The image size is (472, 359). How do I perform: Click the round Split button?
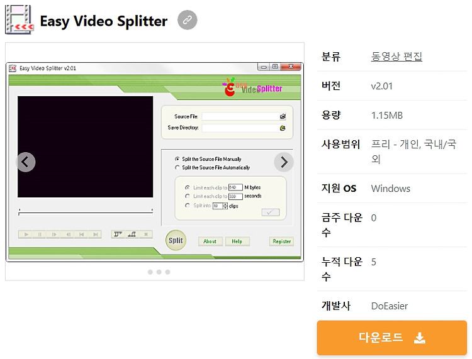tap(176, 240)
